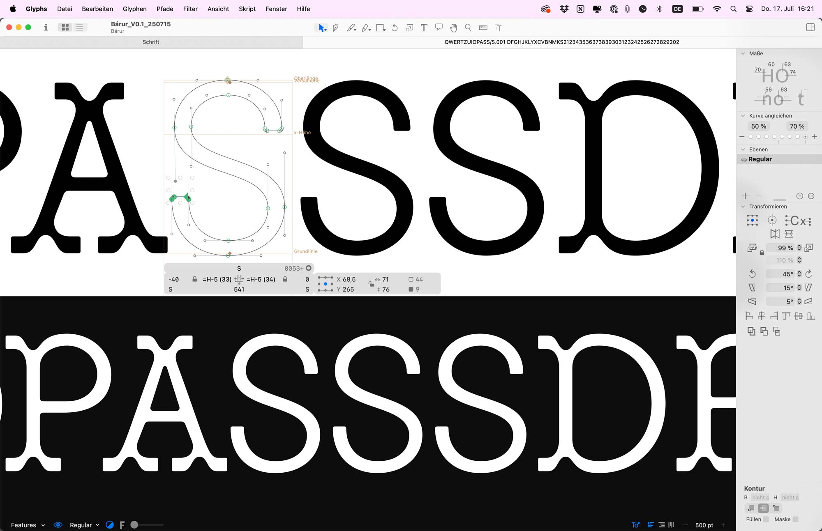The height and width of the screenshot is (531, 822).
Task: Switch to the Schrift tab
Action: tap(151, 42)
